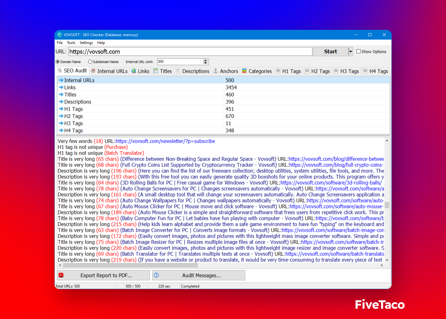Screen dimensions: 446x319
Task: Open the Help menu
Action: [101, 43]
